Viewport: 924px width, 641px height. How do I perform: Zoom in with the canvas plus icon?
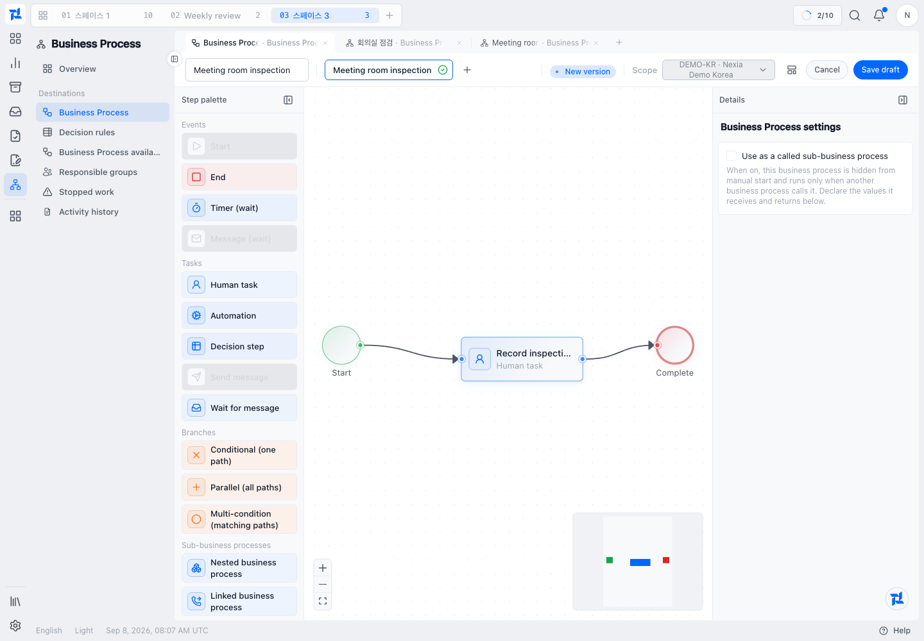pyautogui.click(x=323, y=568)
